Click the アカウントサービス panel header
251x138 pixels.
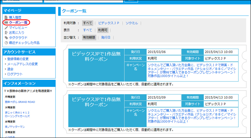point(29,52)
